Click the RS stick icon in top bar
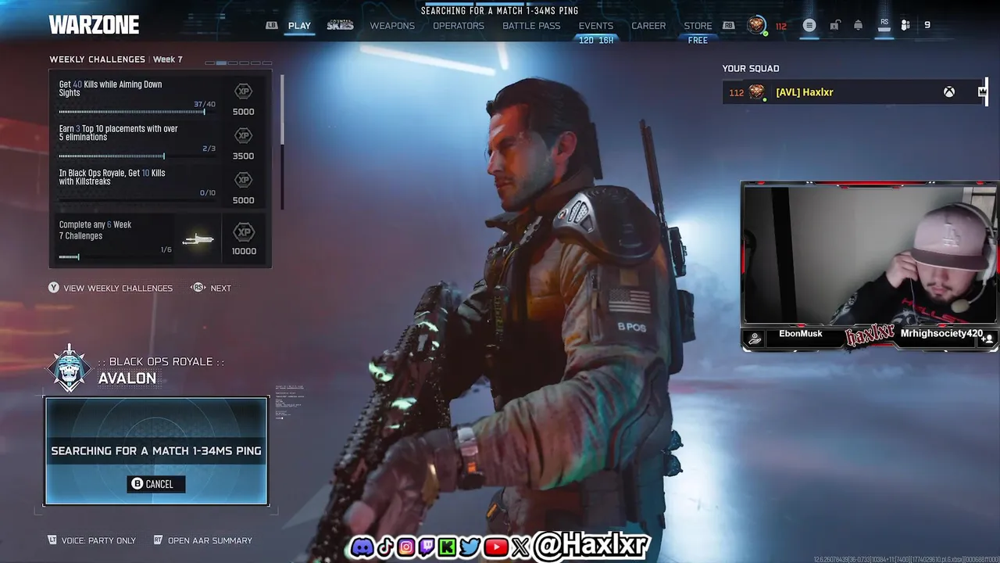The height and width of the screenshot is (563, 1000). (x=884, y=25)
